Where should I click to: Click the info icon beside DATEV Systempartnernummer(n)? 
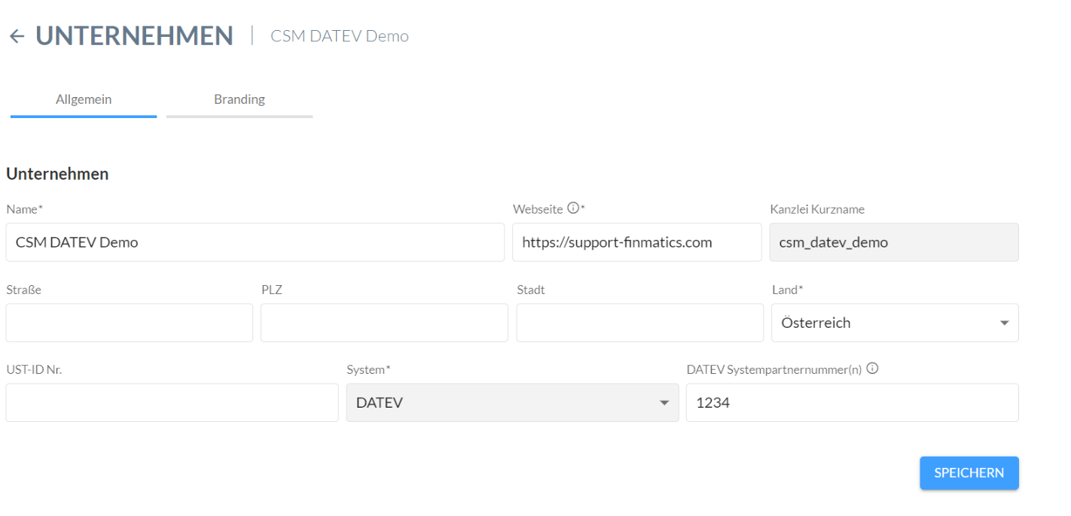873,369
